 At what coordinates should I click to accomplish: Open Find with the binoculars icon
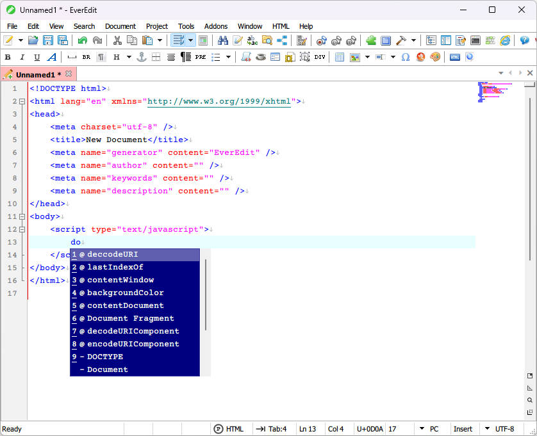(223, 40)
